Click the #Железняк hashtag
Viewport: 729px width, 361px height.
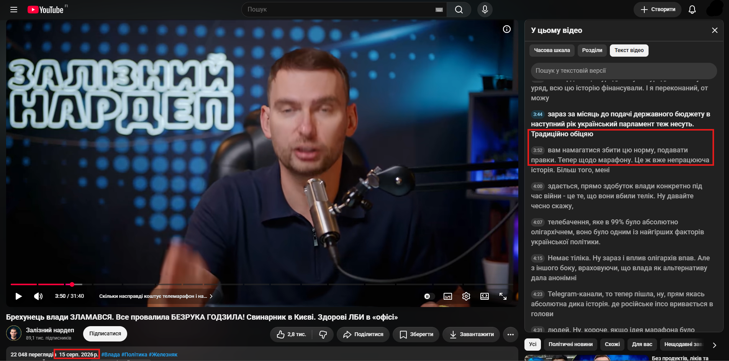(x=163, y=354)
